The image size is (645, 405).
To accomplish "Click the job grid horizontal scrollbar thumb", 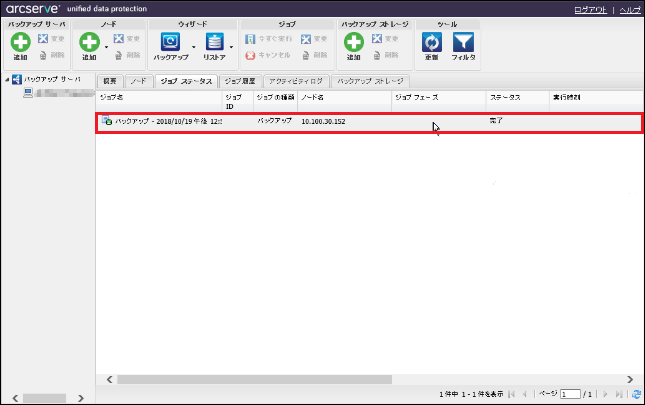I will pyautogui.click(x=254, y=379).
